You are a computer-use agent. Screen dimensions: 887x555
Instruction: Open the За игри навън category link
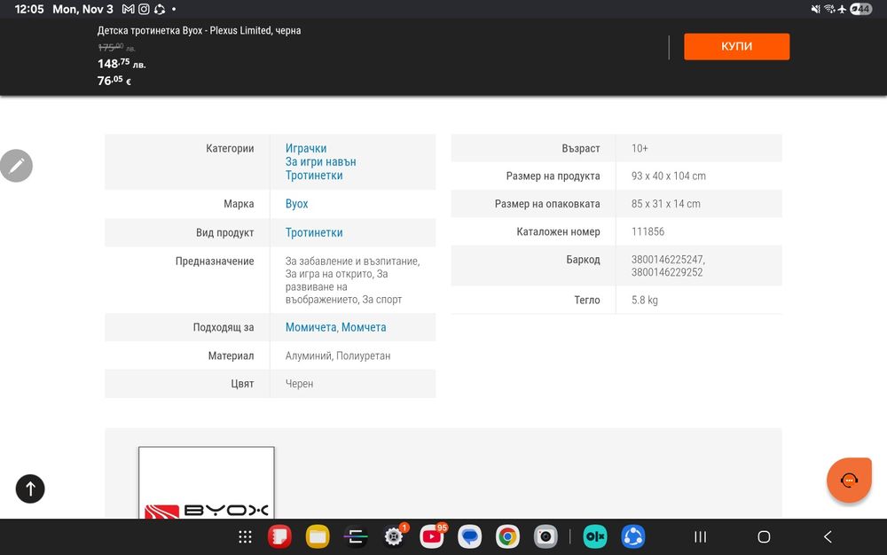click(321, 161)
